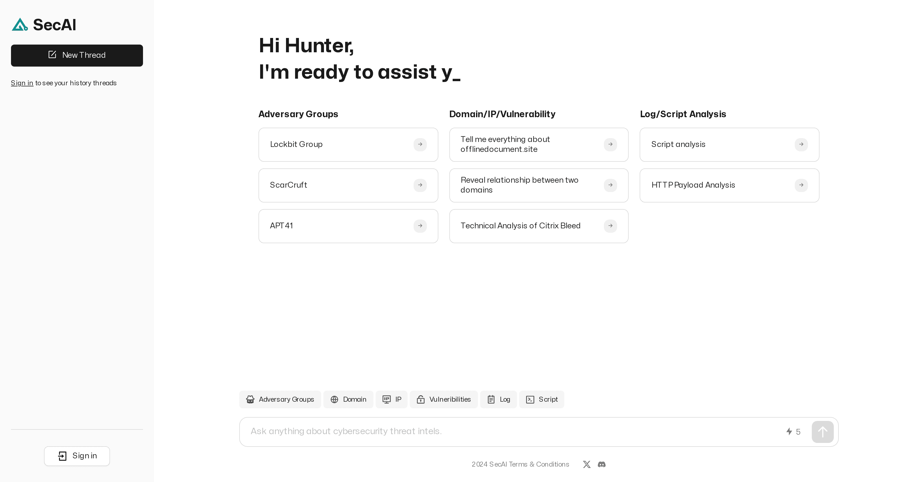Click arrow icon on Lockbit Group card
Screen dimensions: 924x482
[x=420, y=145]
